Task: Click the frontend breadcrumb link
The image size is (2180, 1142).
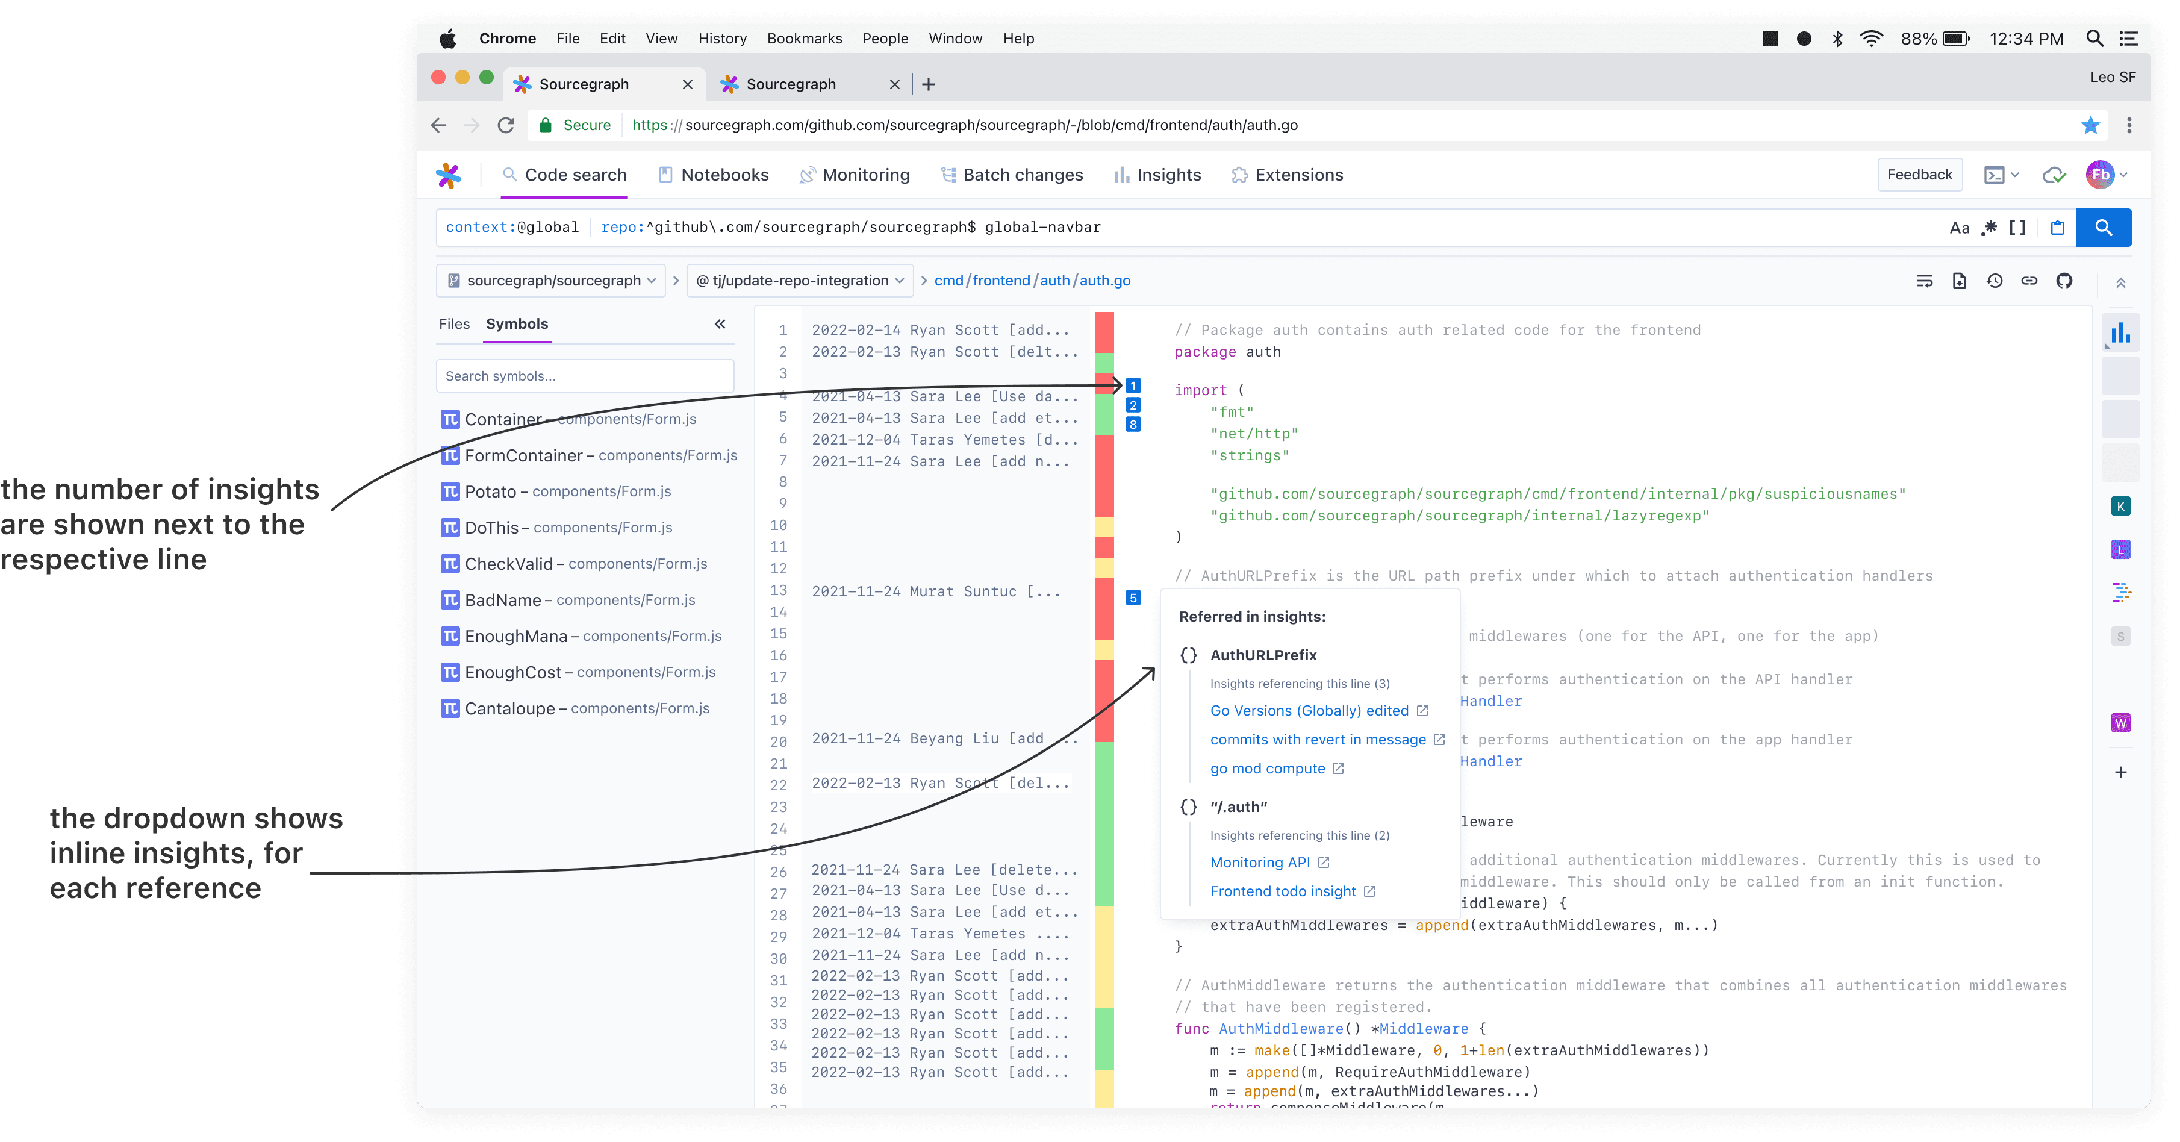Action: tap(1001, 281)
